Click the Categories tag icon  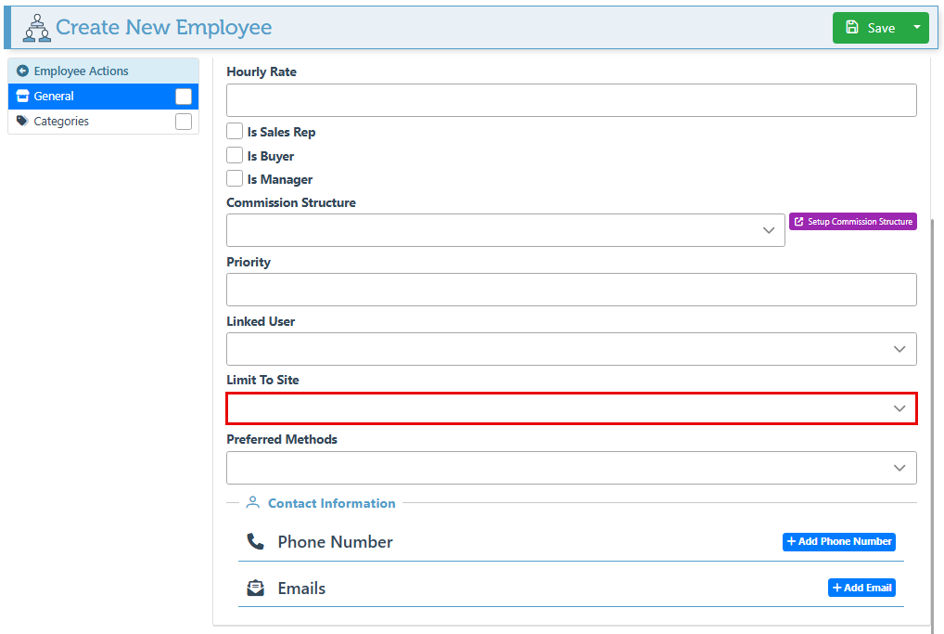pyautogui.click(x=22, y=122)
